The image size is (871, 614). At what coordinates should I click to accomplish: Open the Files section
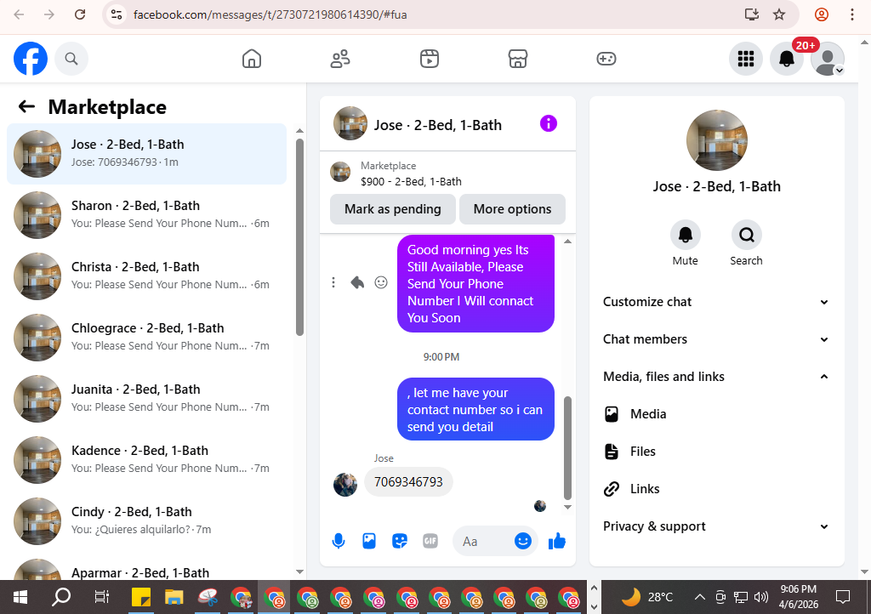[716, 452]
